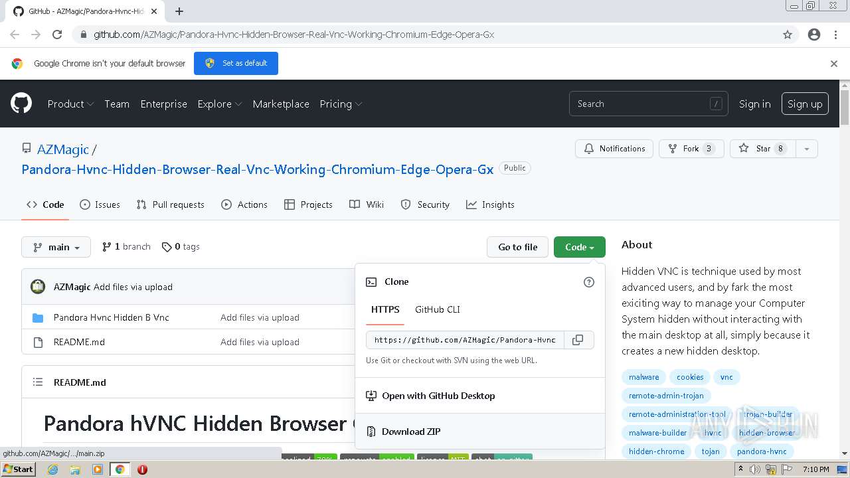Click the browser back arrow
850x478 pixels.
(x=15, y=35)
